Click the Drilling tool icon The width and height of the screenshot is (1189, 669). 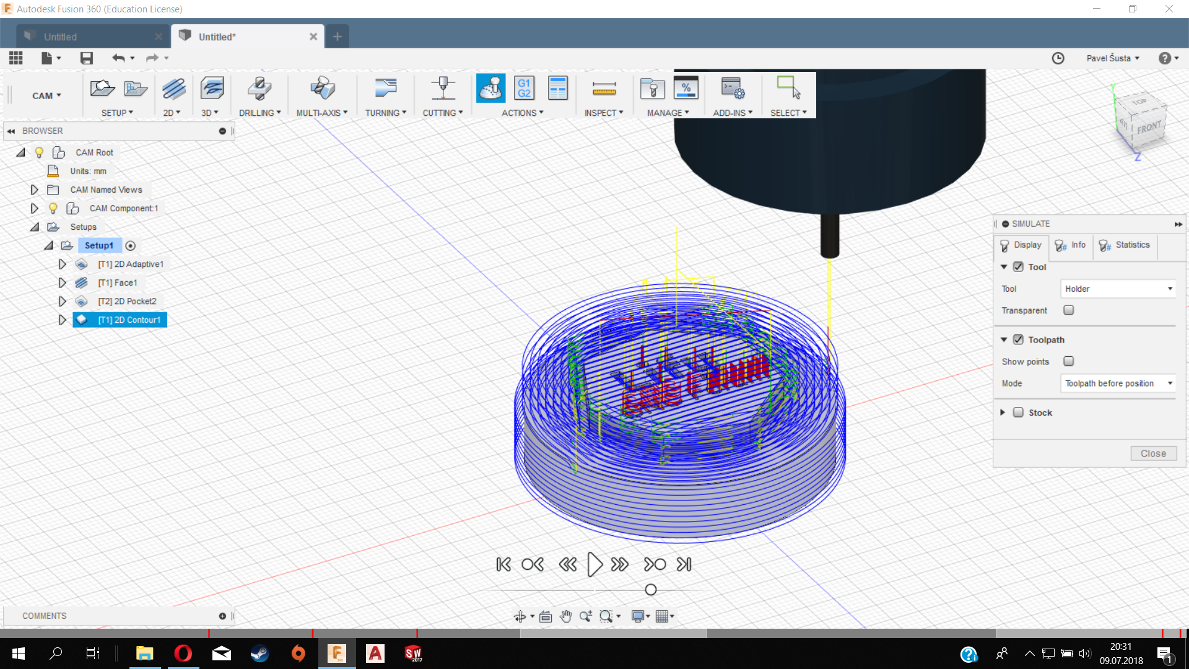(259, 89)
